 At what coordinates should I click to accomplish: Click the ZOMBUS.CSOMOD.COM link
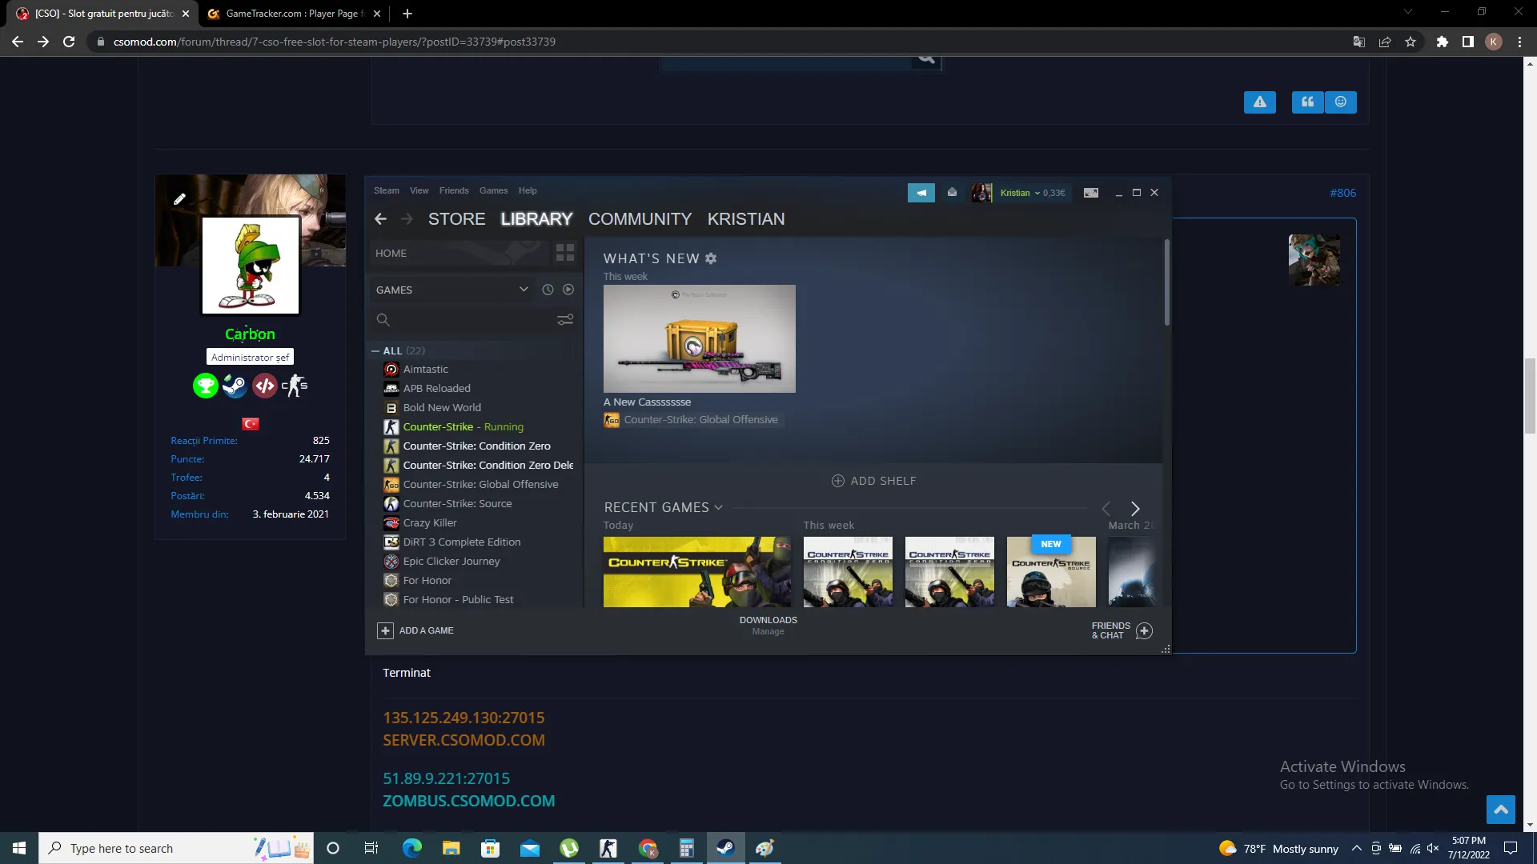tap(469, 802)
